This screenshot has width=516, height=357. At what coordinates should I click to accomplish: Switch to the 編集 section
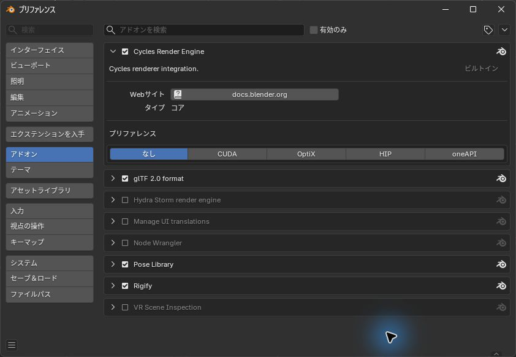click(x=50, y=98)
